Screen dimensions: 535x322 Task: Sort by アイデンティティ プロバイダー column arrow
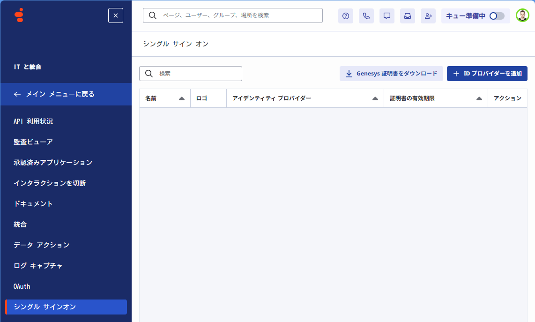point(375,98)
